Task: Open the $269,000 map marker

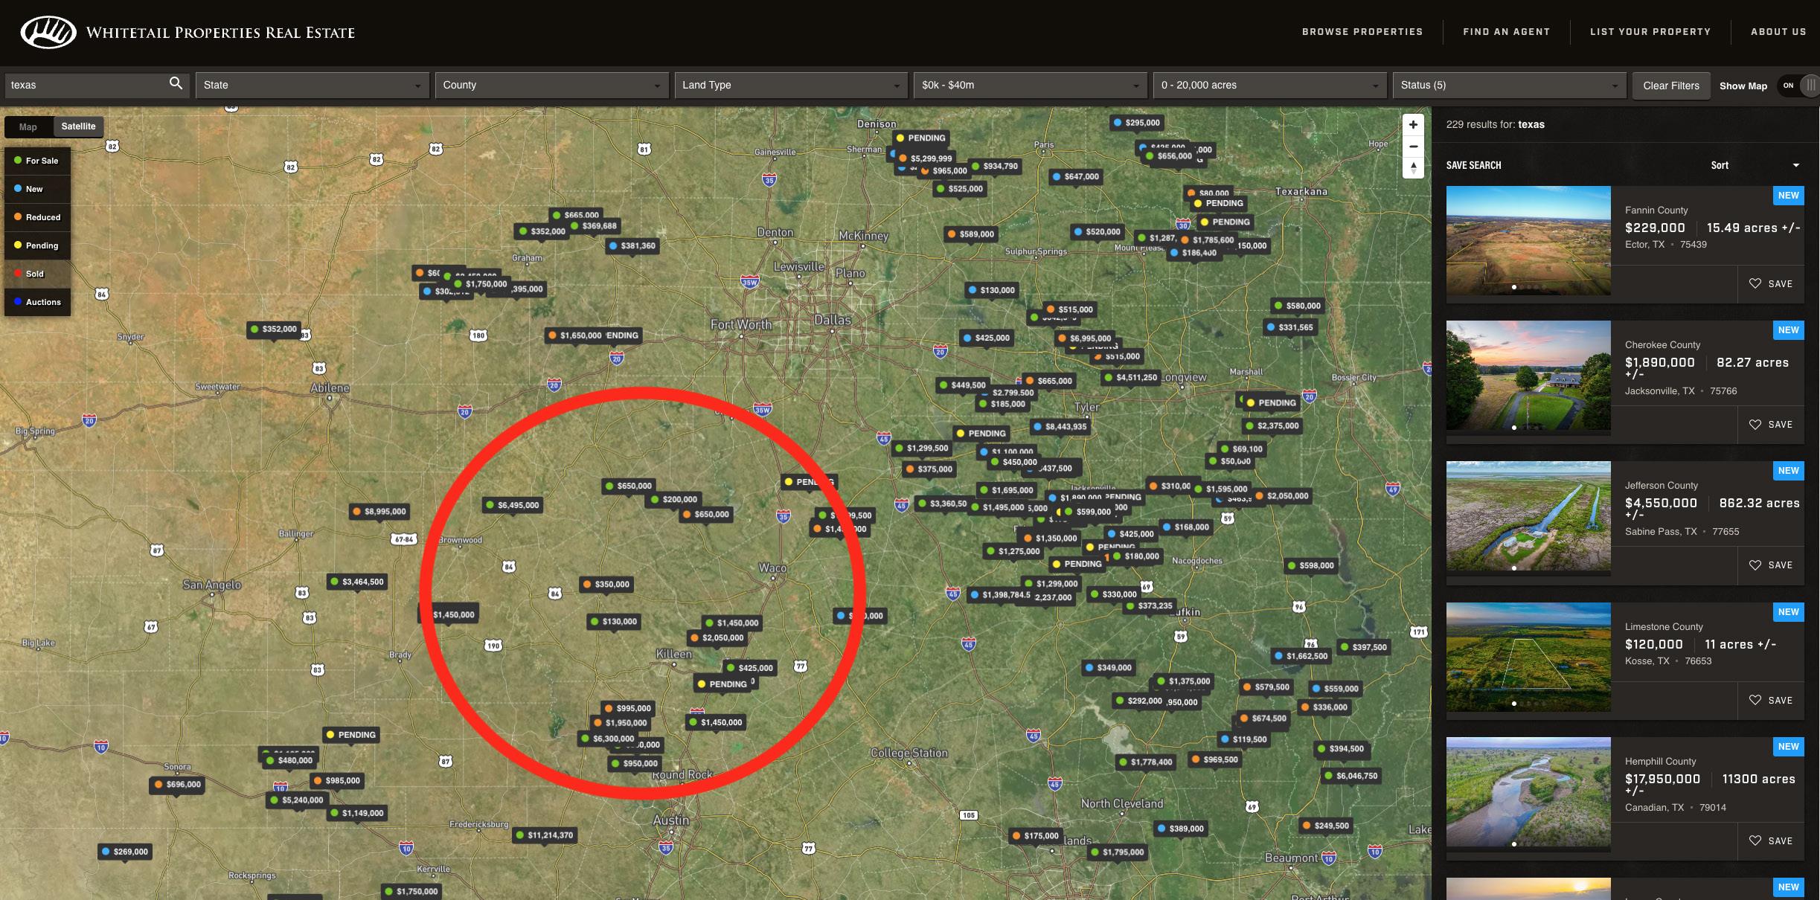Action: click(x=125, y=852)
